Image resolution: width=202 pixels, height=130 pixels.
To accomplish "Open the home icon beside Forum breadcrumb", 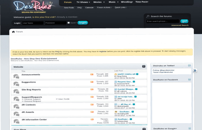I will [13, 32].
